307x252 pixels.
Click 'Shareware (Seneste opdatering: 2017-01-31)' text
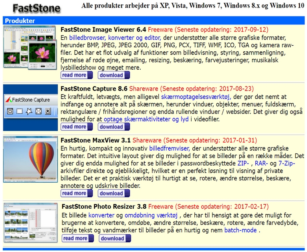pyautogui.click(x=195, y=140)
